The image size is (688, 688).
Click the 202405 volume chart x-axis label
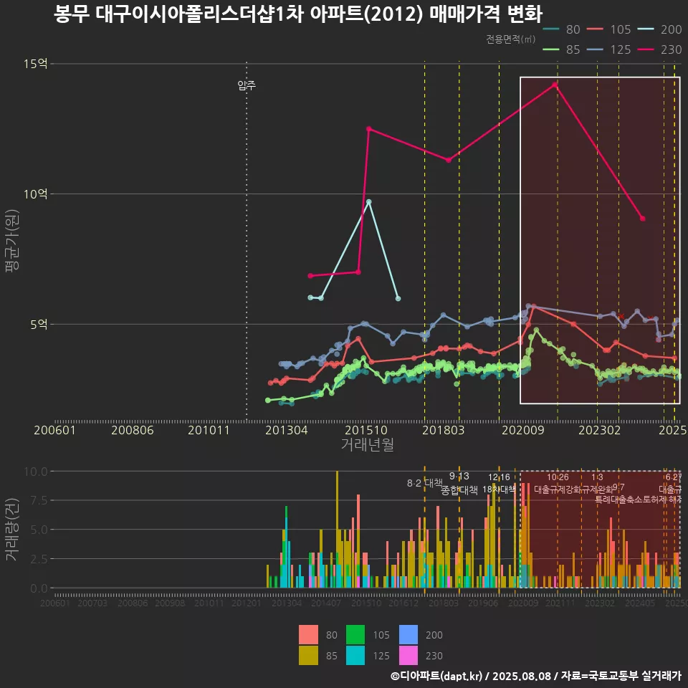(640, 603)
